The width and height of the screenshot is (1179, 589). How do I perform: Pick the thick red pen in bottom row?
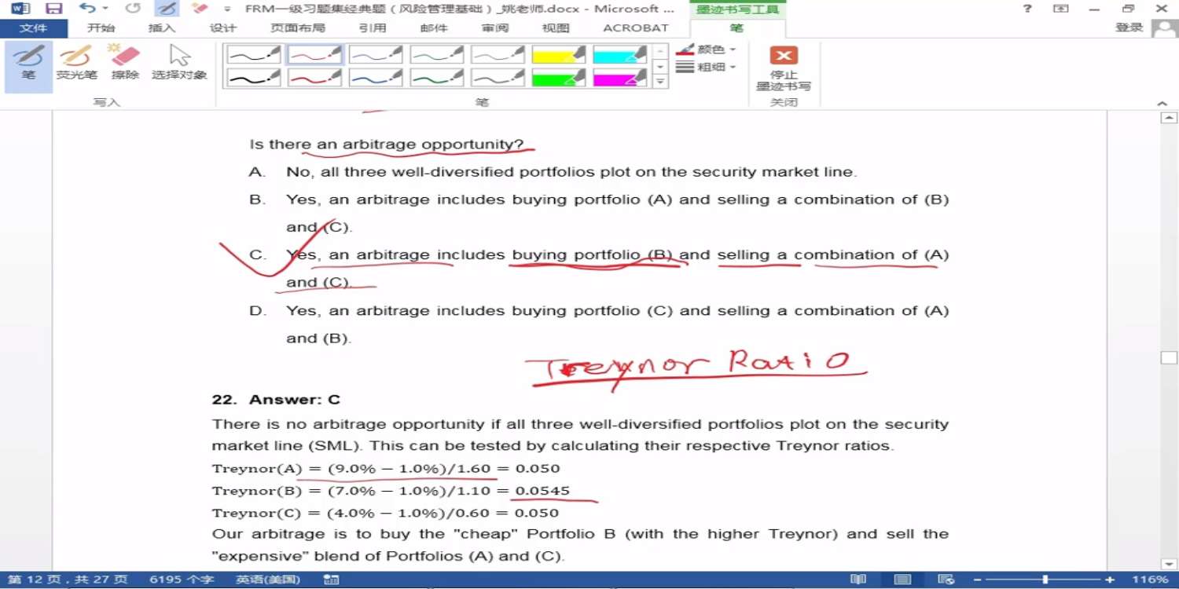pyautogui.click(x=315, y=77)
